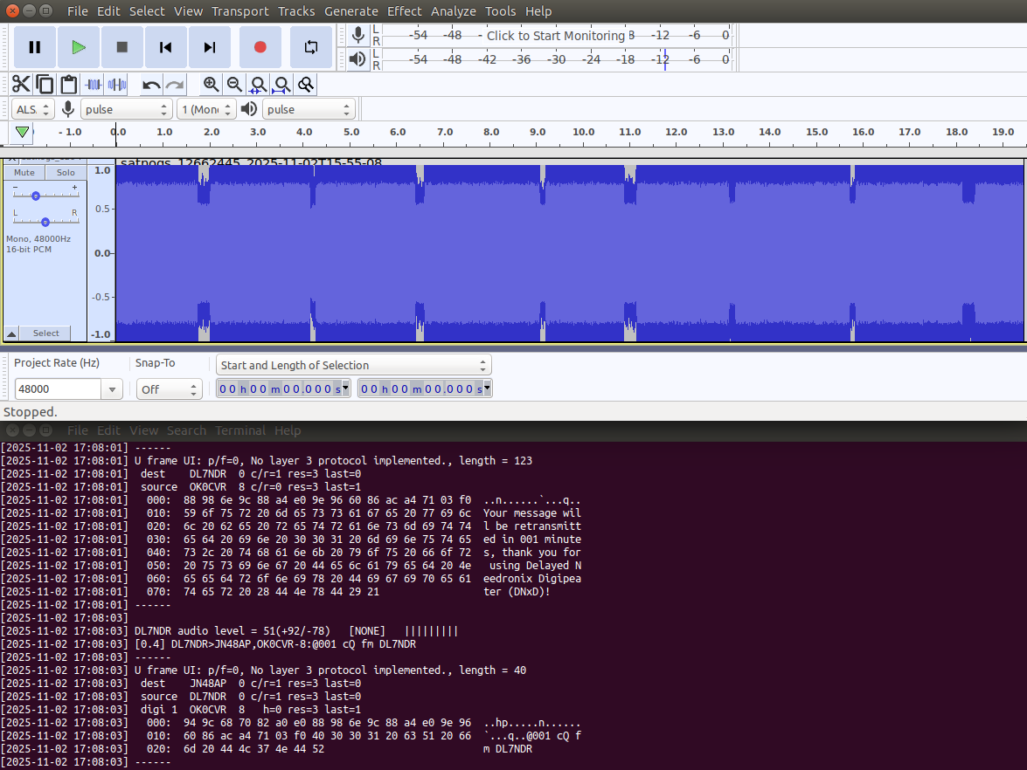1027x770 pixels.
Task: Click the track gain slider handle
Action: click(x=36, y=196)
